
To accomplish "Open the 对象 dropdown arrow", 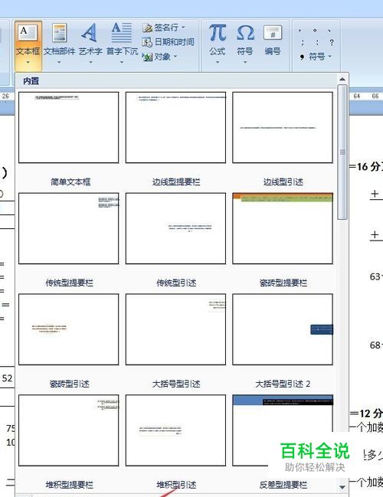I will 175,57.
